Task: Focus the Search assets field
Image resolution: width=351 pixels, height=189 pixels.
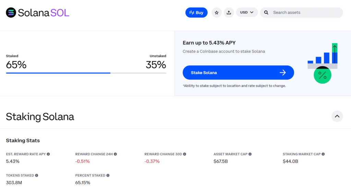Action: [x=302, y=13]
